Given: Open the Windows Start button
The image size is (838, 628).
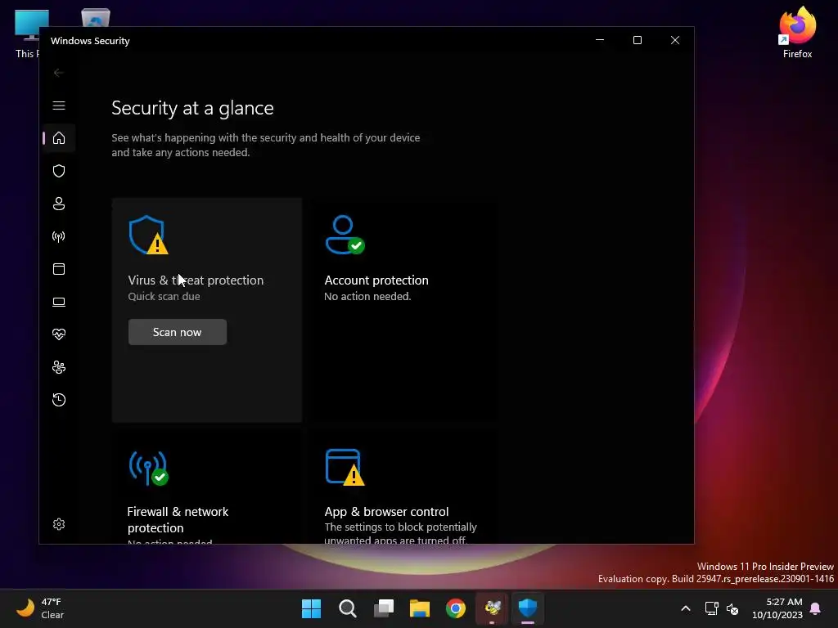Looking at the screenshot, I should tap(312, 608).
